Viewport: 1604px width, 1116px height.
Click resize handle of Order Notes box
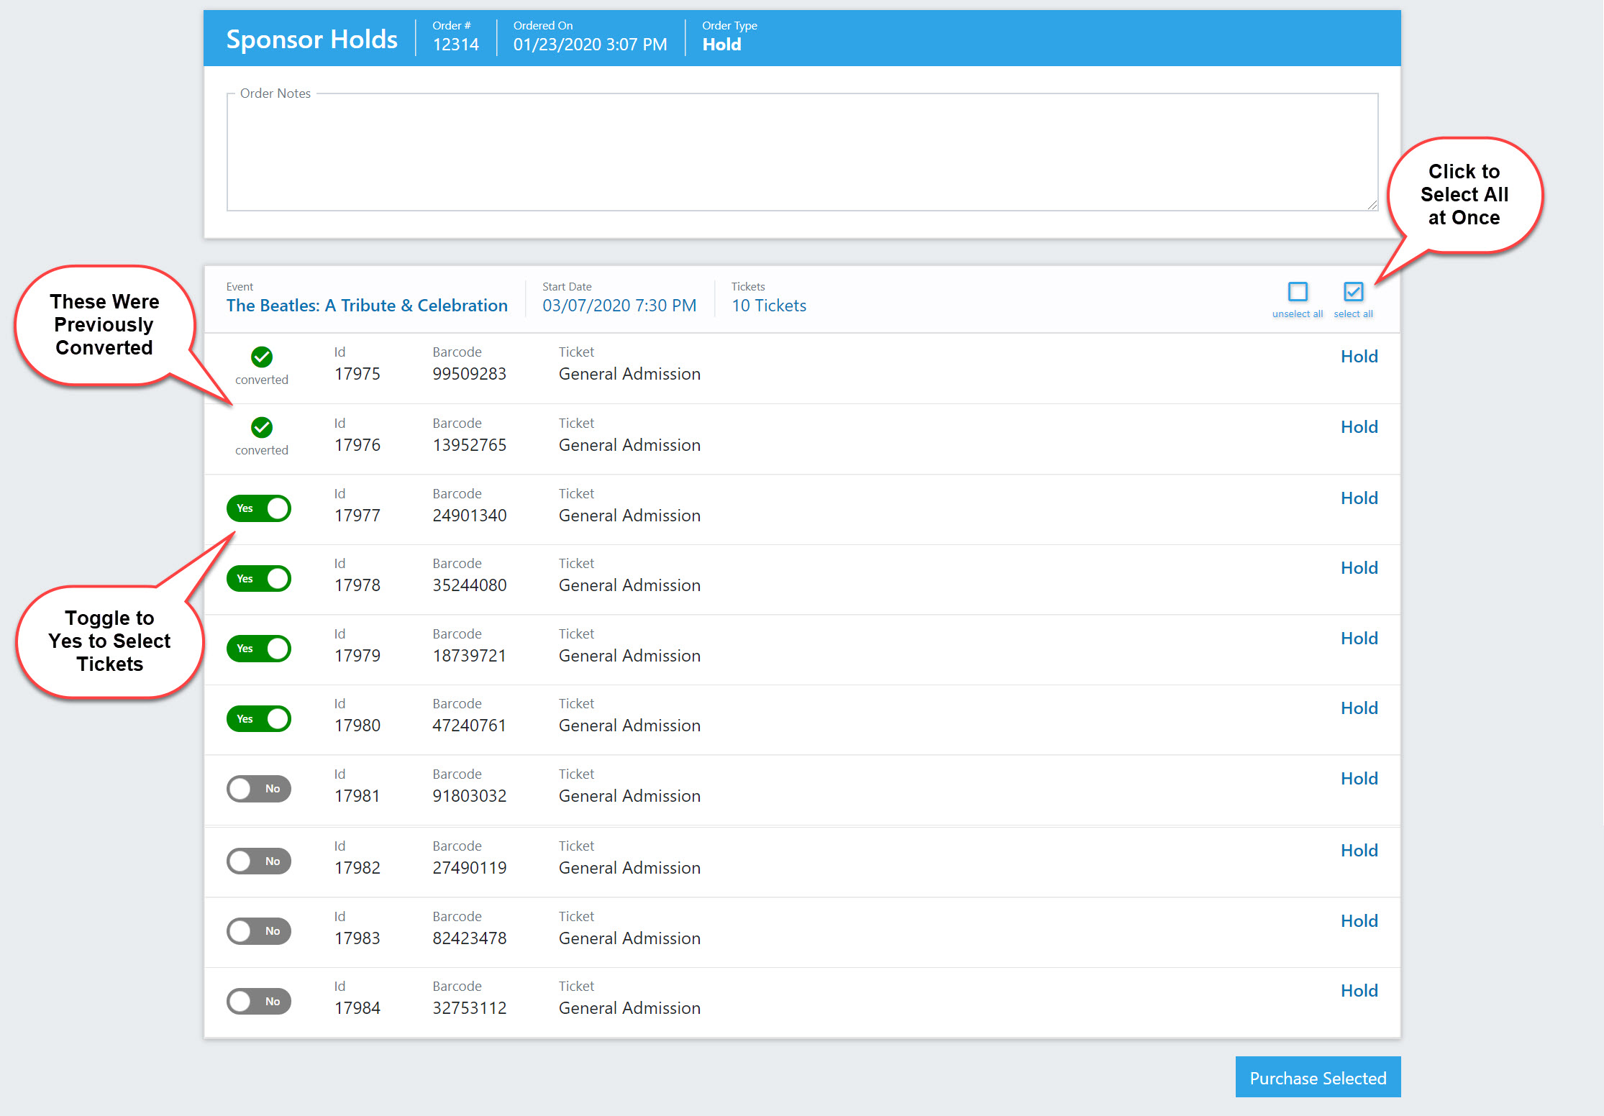pyautogui.click(x=1372, y=205)
